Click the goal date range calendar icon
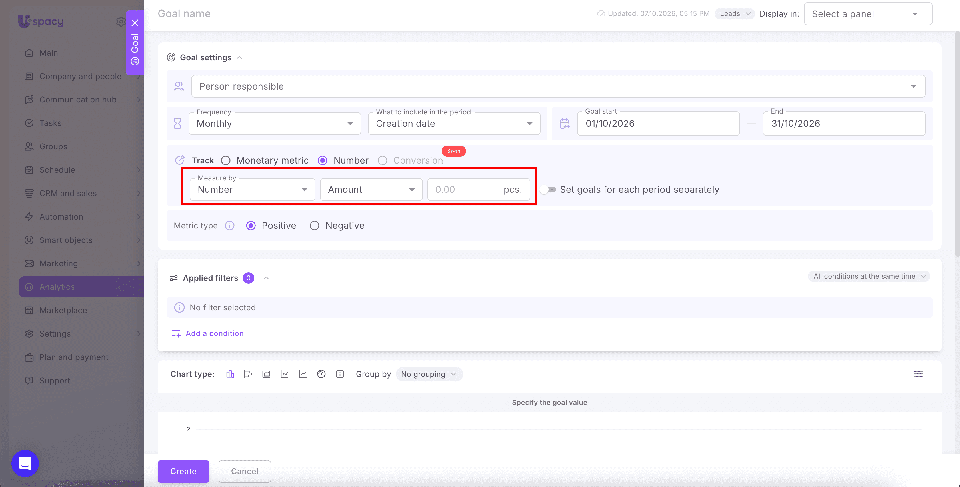This screenshot has width=960, height=487. click(565, 124)
